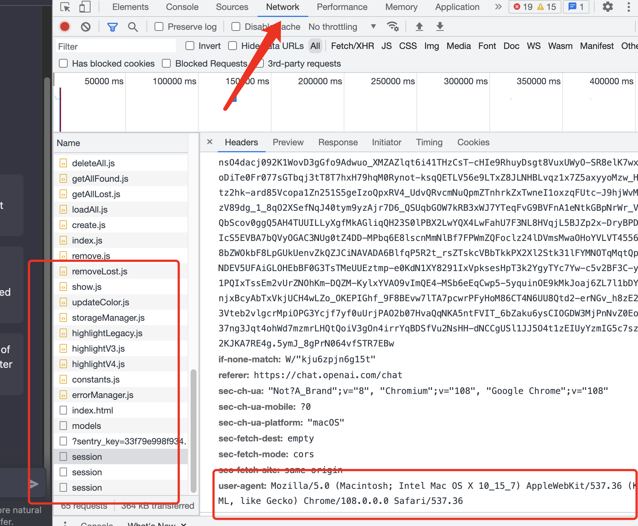Click the import HAR upload icon
The image size is (638, 526).
click(419, 26)
